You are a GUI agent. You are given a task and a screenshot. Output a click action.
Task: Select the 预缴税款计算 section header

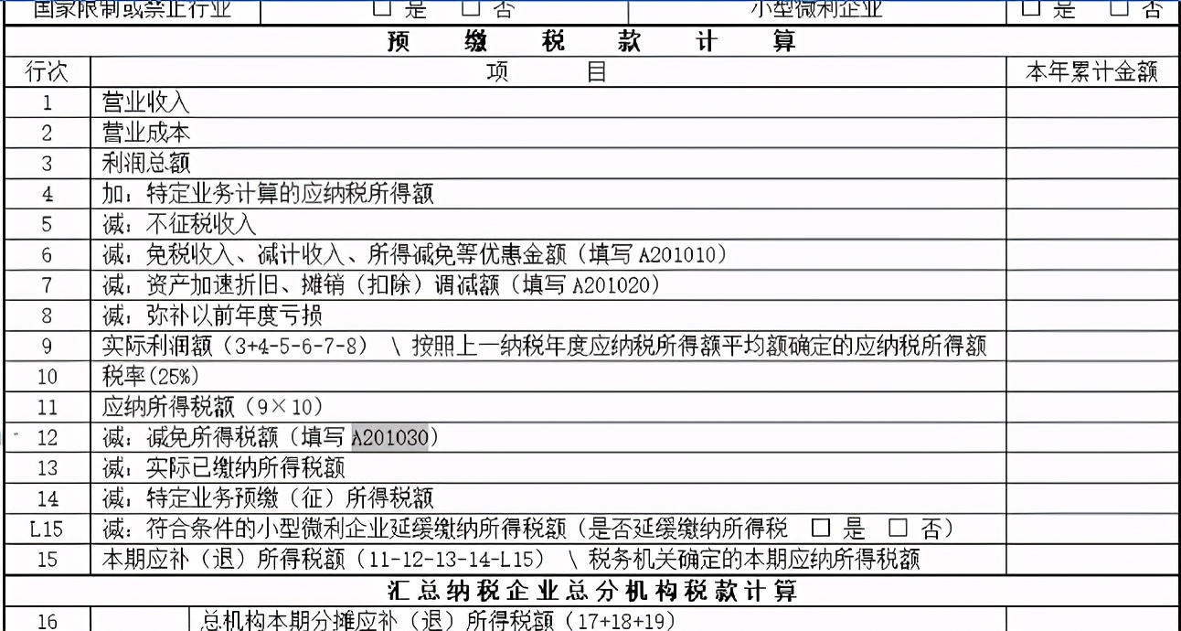[590, 42]
